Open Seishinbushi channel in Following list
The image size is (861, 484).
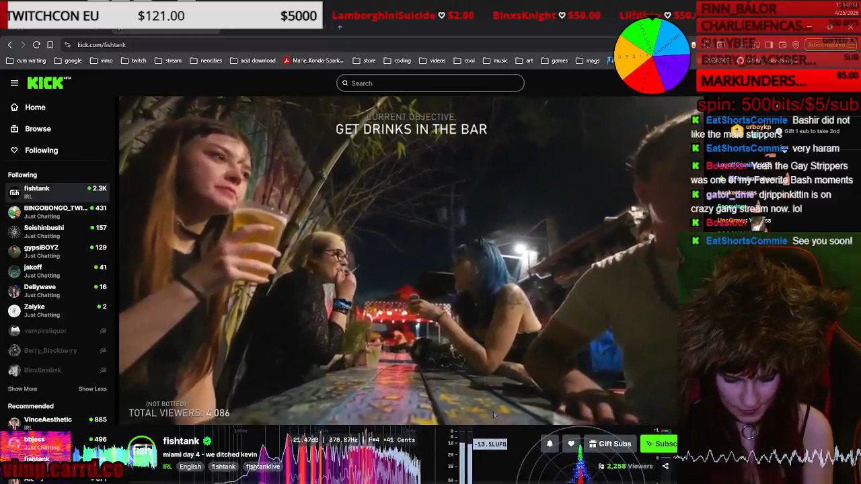point(57,231)
